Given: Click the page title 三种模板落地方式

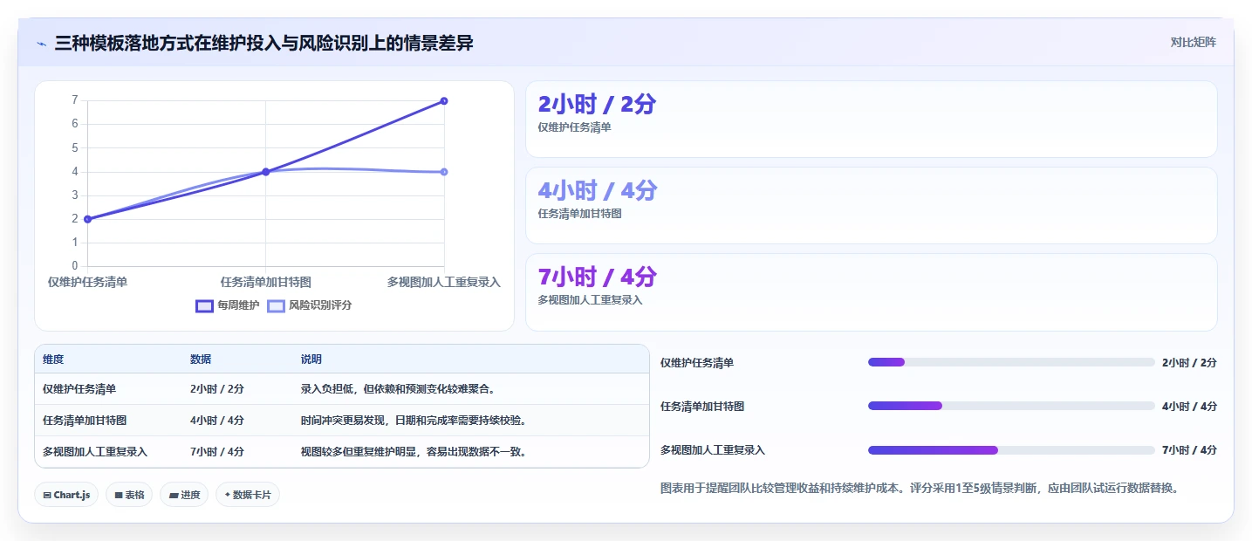Looking at the screenshot, I should (x=263, y=44).
